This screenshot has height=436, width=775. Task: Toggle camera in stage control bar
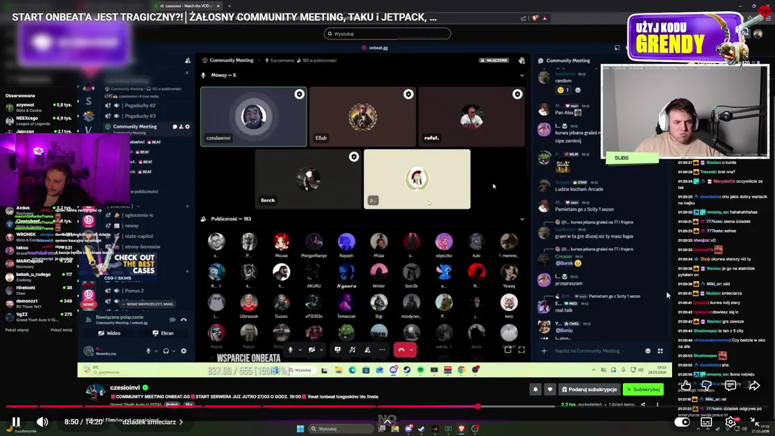[x=311, y=349]
